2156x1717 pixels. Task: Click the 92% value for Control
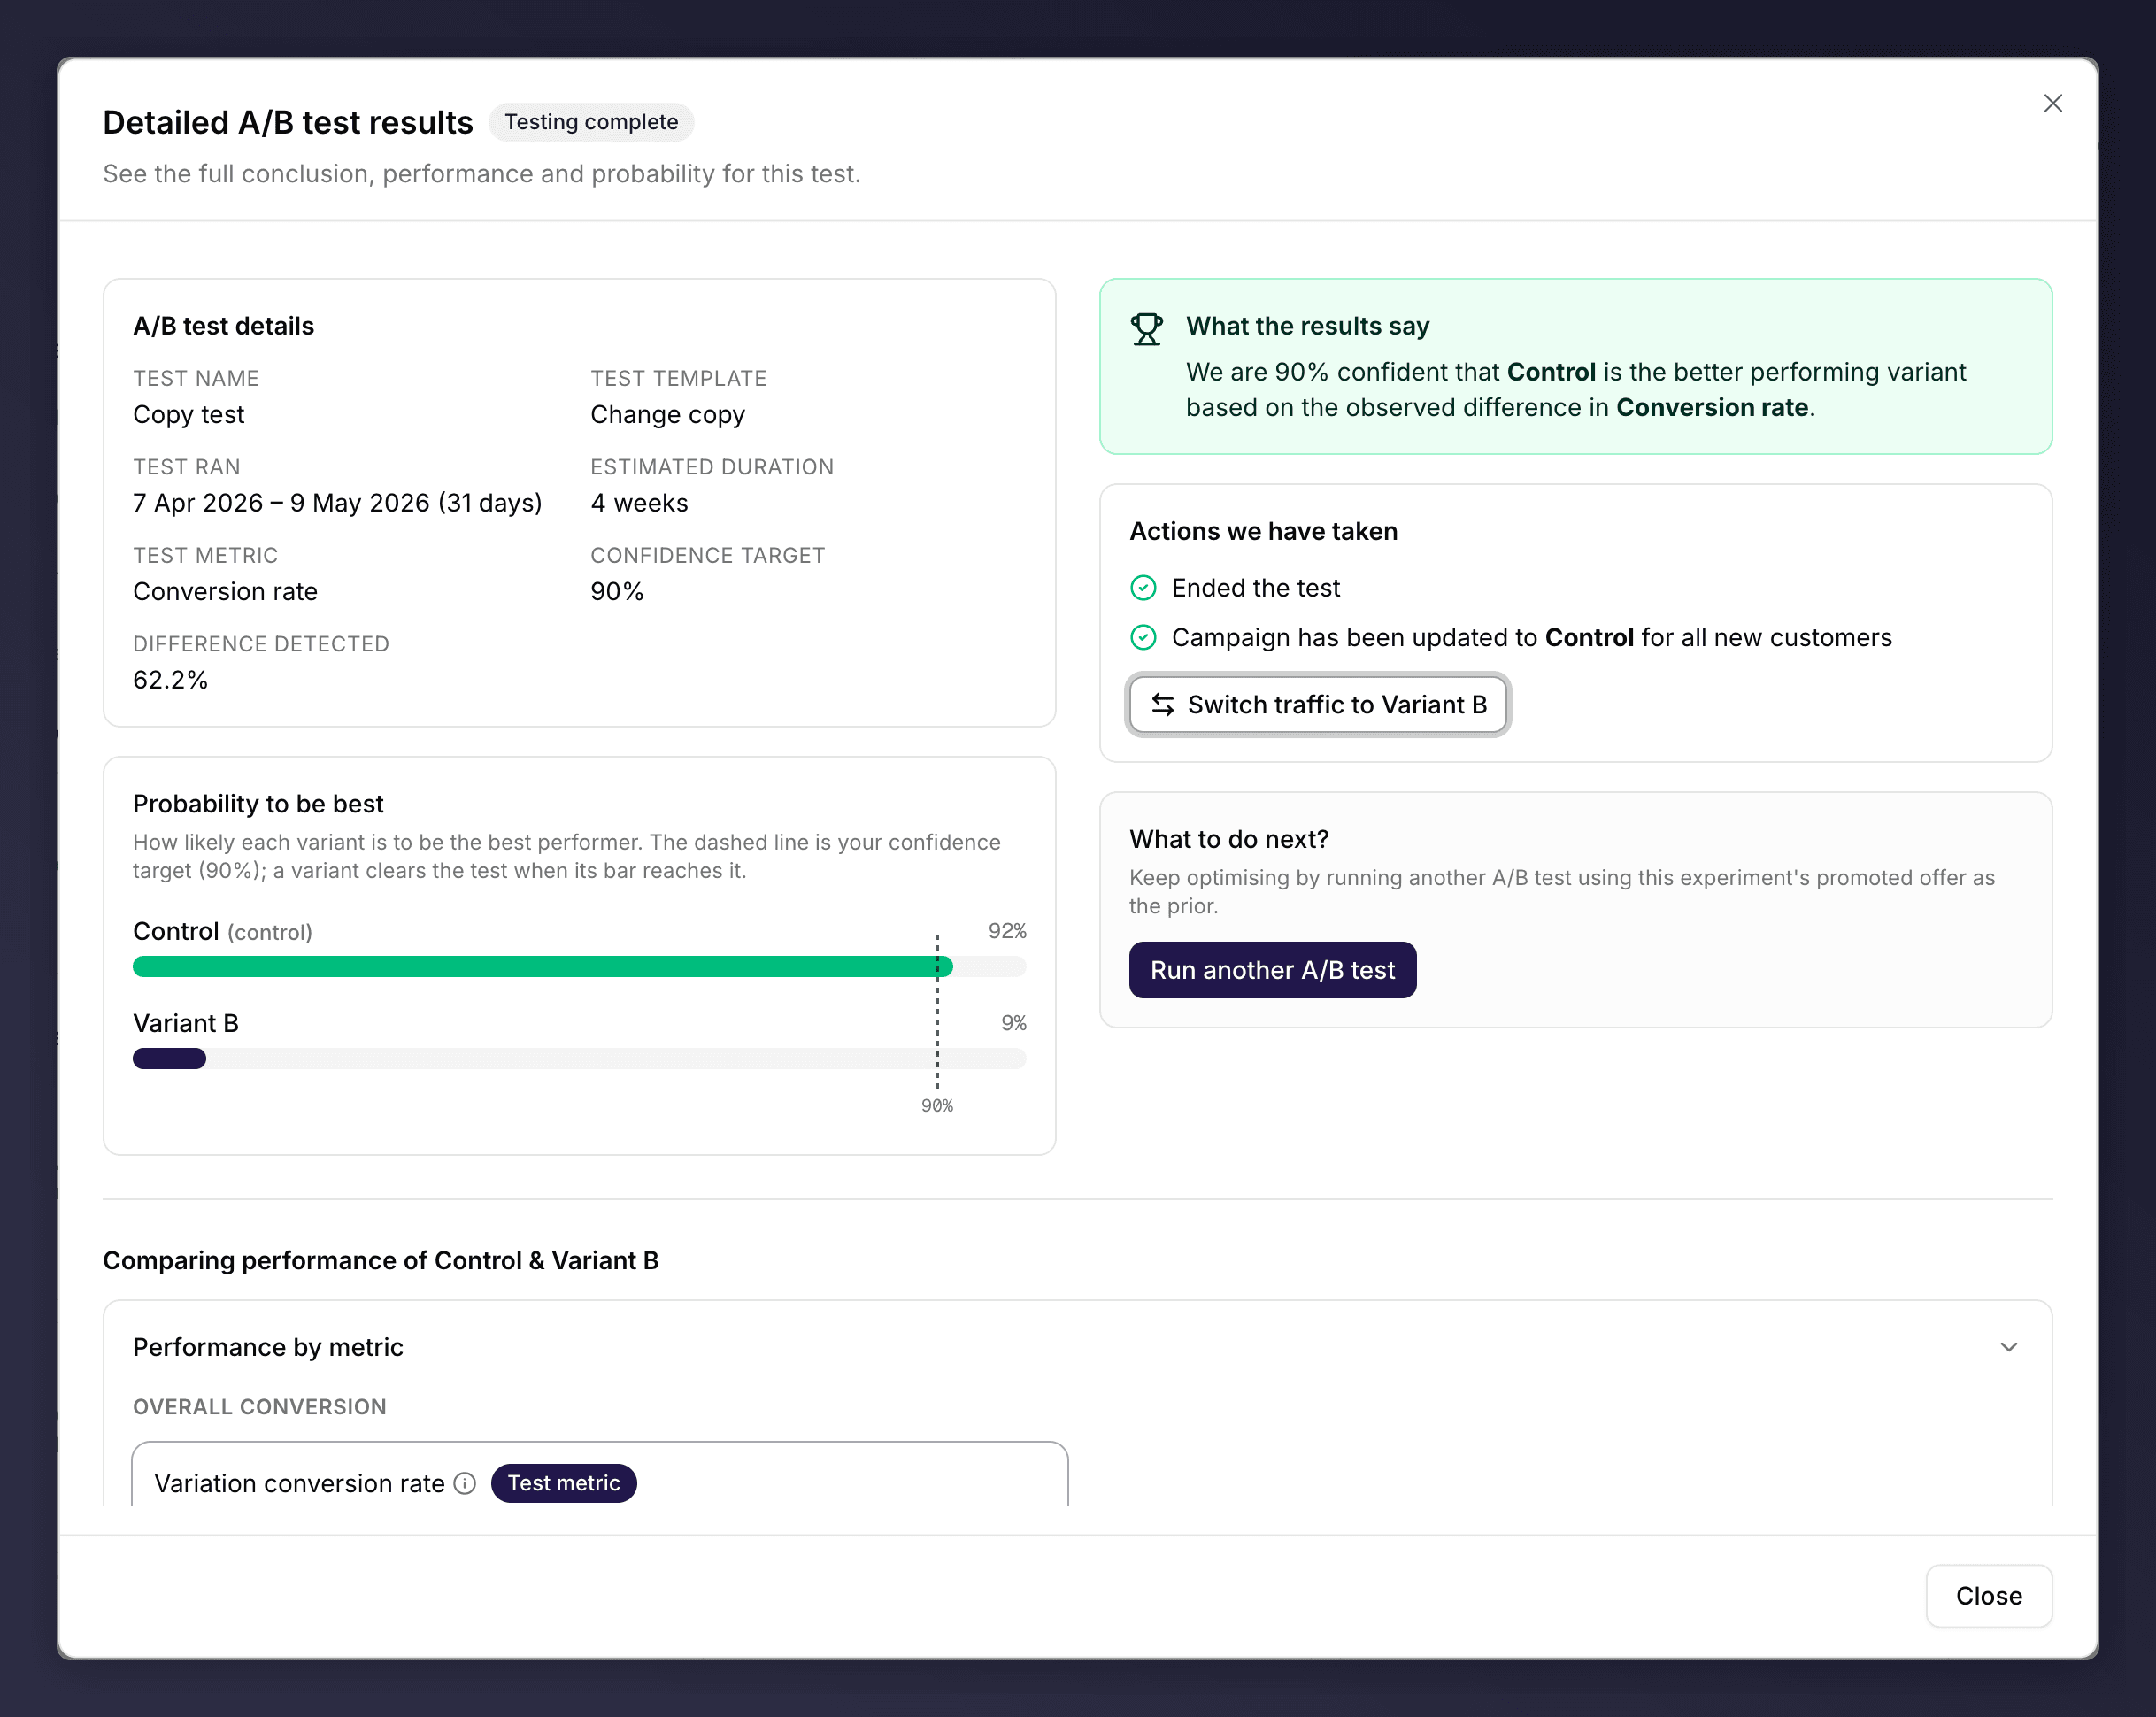click(1007, 931)
